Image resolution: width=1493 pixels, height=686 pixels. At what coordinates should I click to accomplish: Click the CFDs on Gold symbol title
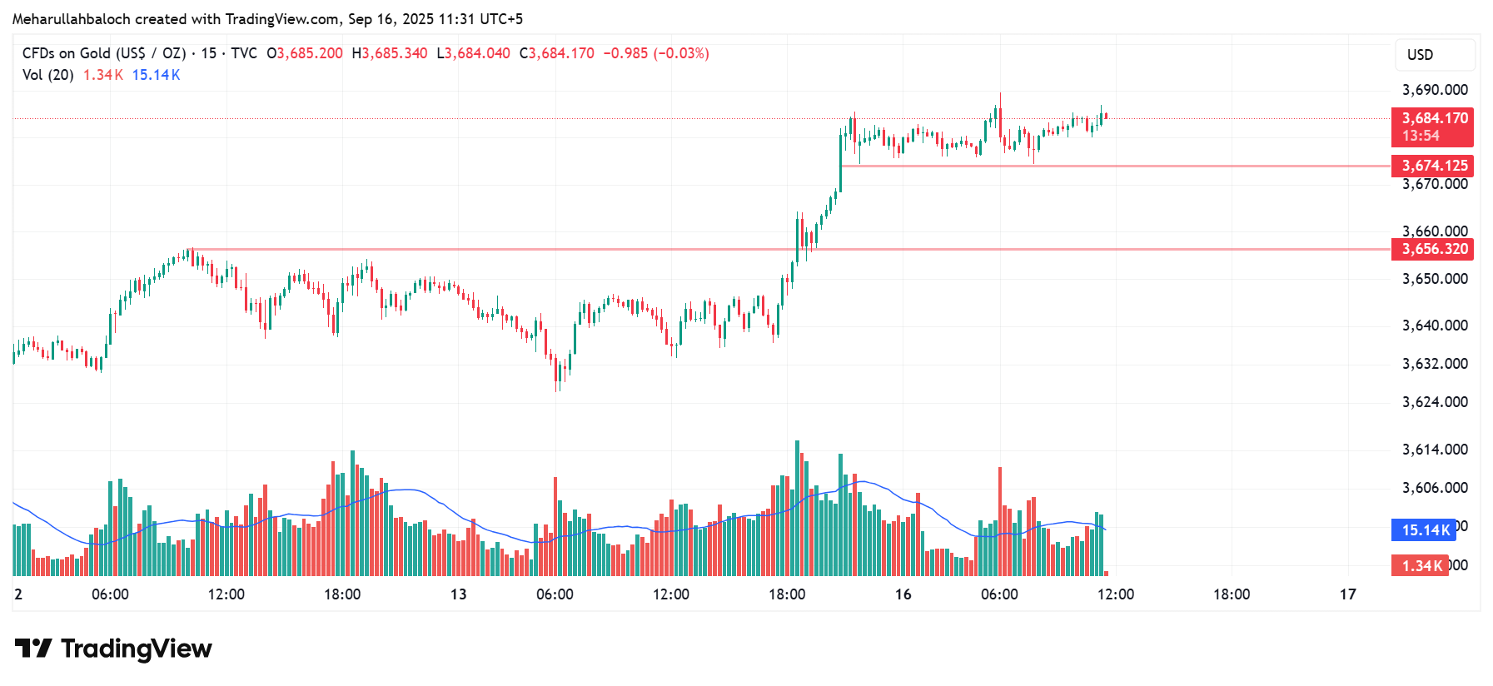tap(104, 53)
